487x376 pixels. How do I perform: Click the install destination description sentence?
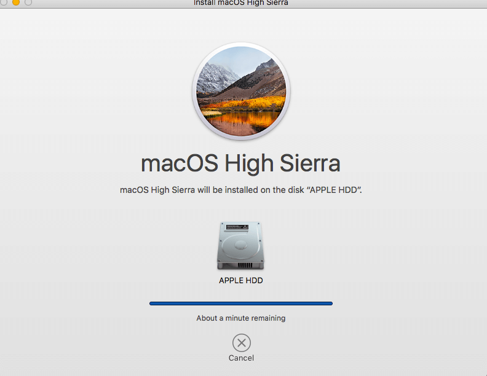coord(241,190)
